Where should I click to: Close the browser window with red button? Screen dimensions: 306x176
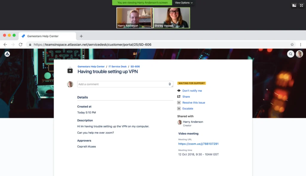[x=4, y=35]
